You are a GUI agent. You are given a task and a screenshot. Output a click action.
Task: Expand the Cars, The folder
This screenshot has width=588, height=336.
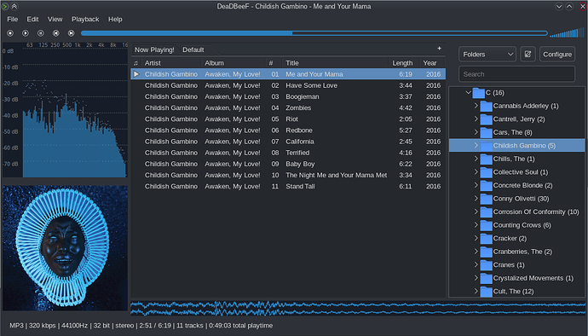click(x=476, y=132)
